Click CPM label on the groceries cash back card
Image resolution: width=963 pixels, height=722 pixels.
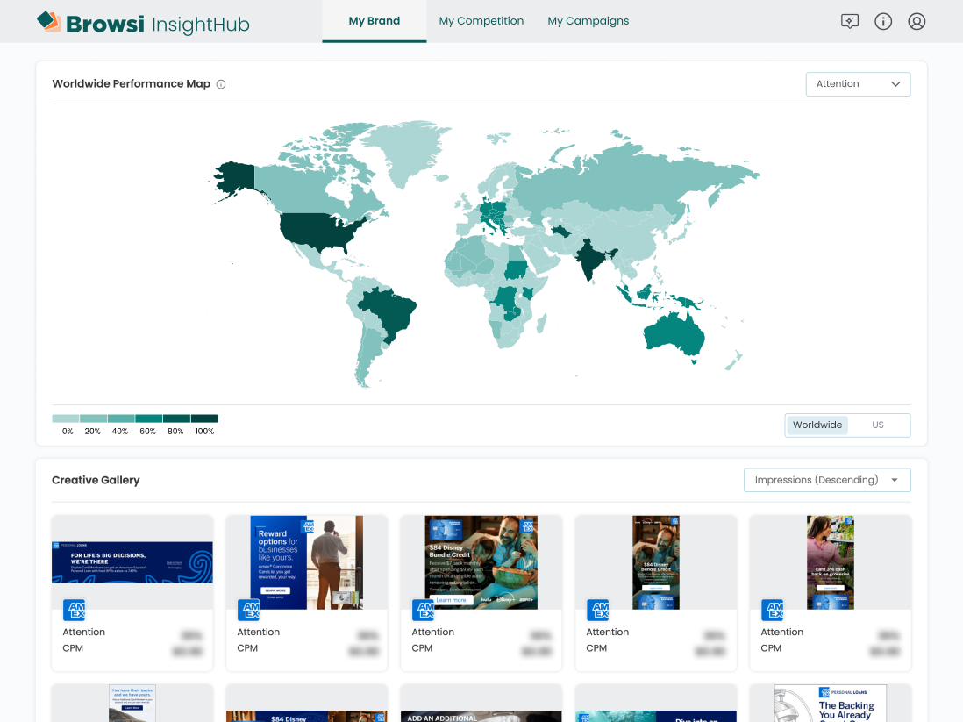coord(771,648)
